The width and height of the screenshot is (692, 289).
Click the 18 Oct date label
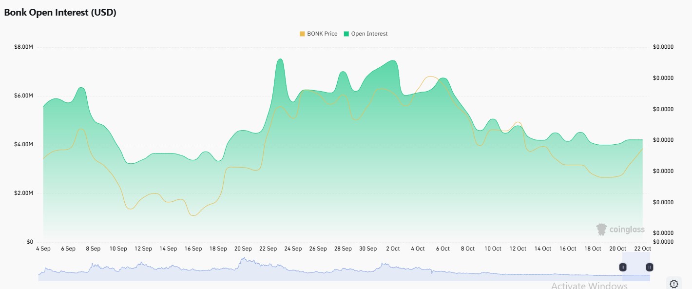(593, 249)
